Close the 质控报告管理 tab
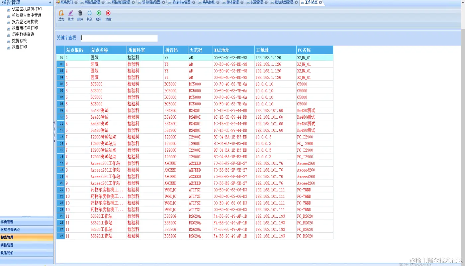The height and width of the screenshot is (266, 465). 194,2
